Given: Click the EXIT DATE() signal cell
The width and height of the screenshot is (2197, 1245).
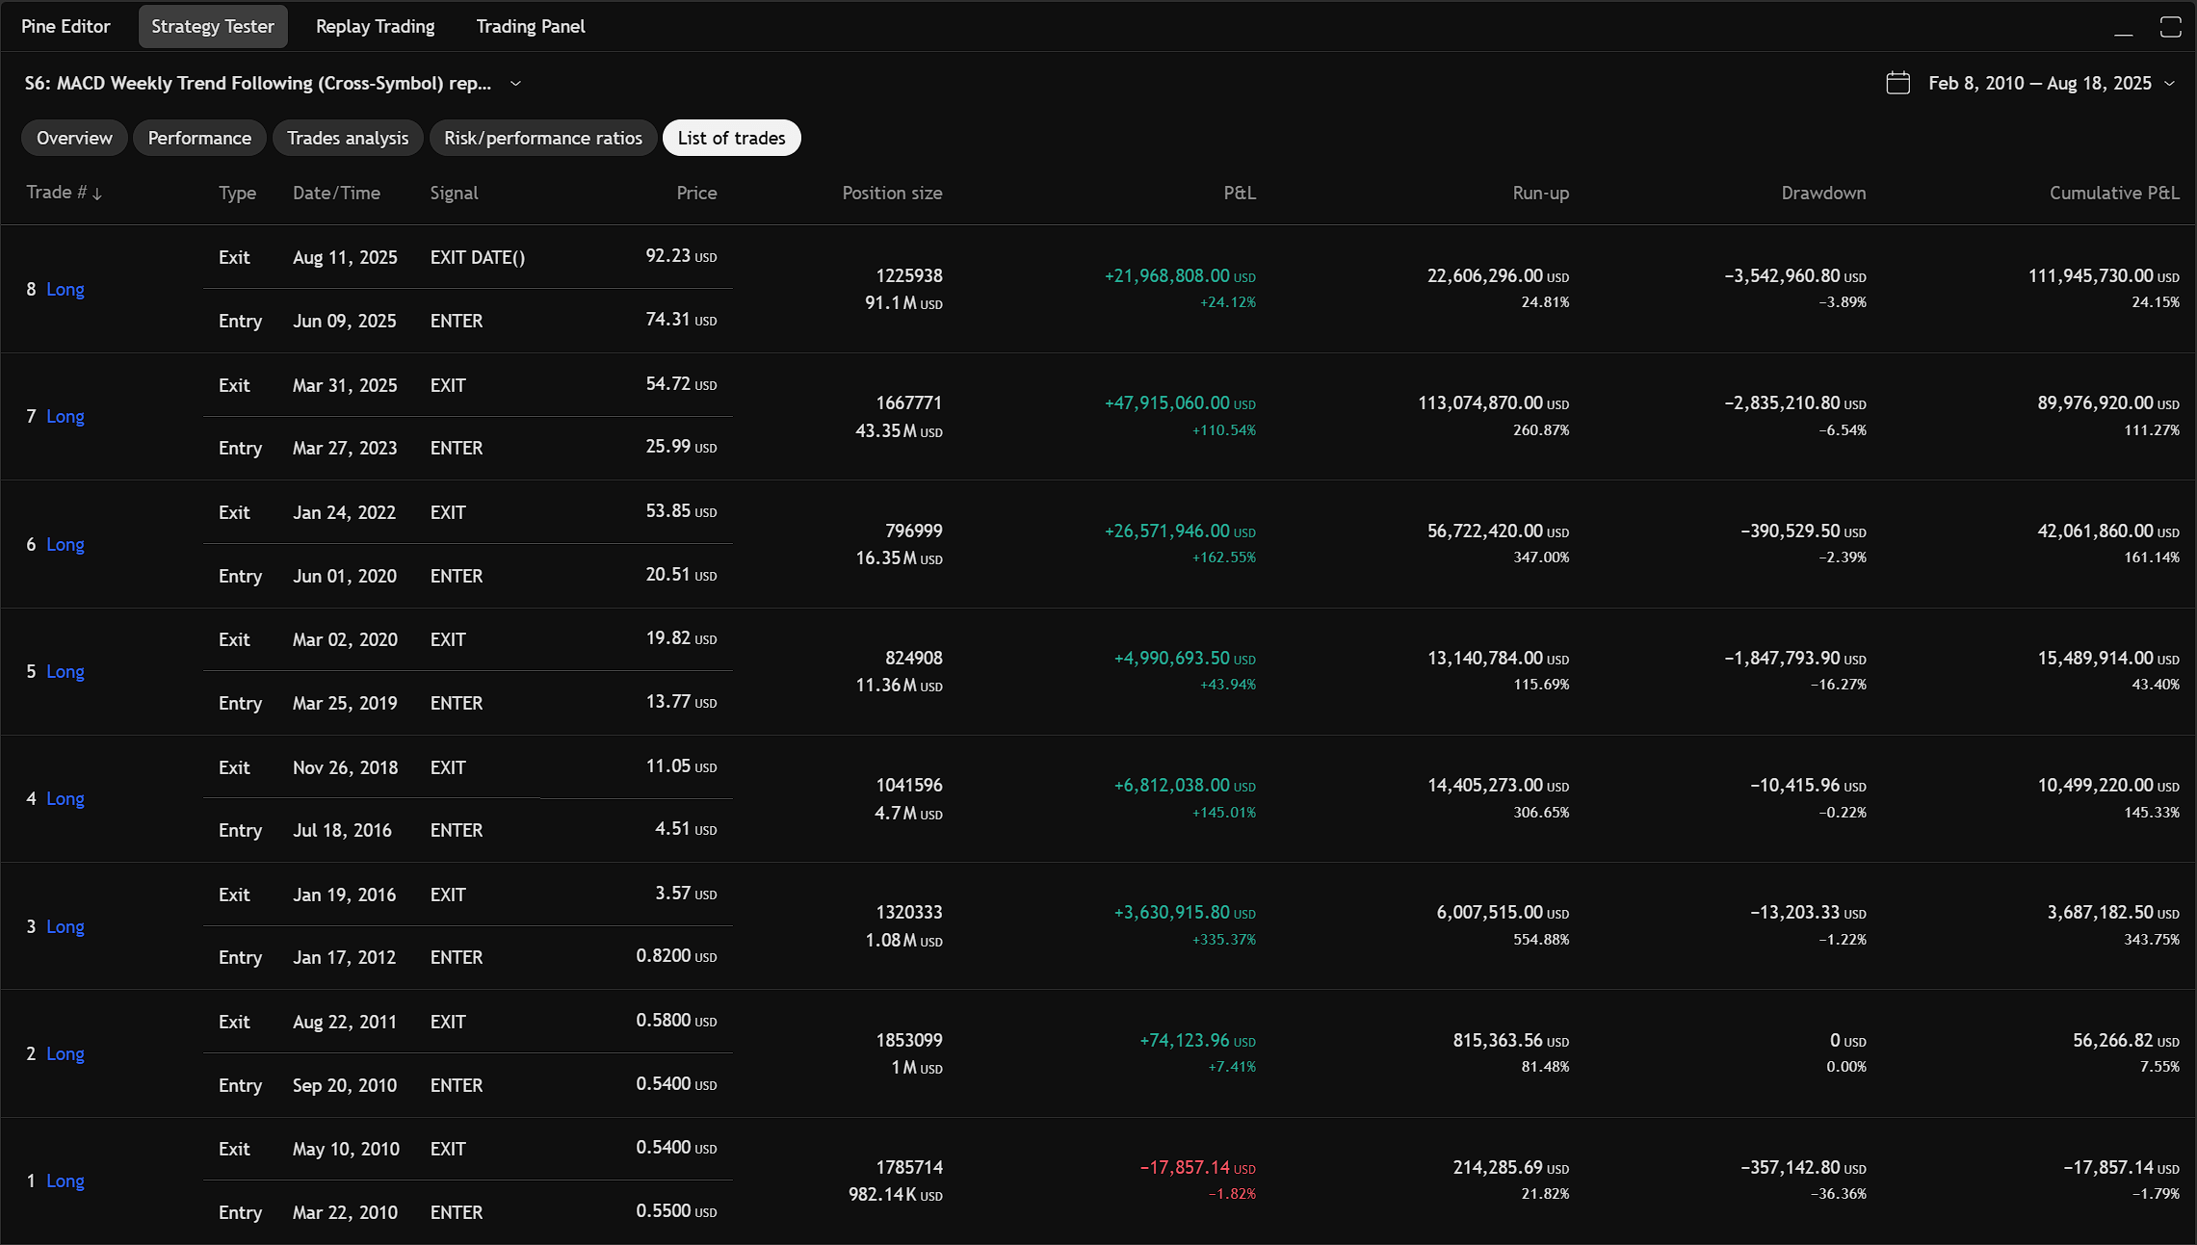Looking at the screenshot, I should click(x=478, y=257).
